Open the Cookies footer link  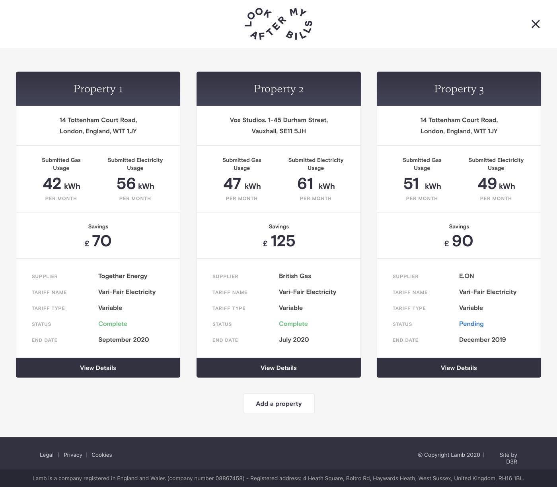pyautogui.click(x=101, y=455)
